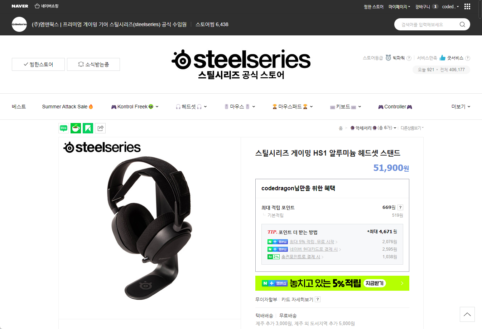
Task: Click the Naver blog share icon
Action: pyautogui.click(x=64, y=128)
